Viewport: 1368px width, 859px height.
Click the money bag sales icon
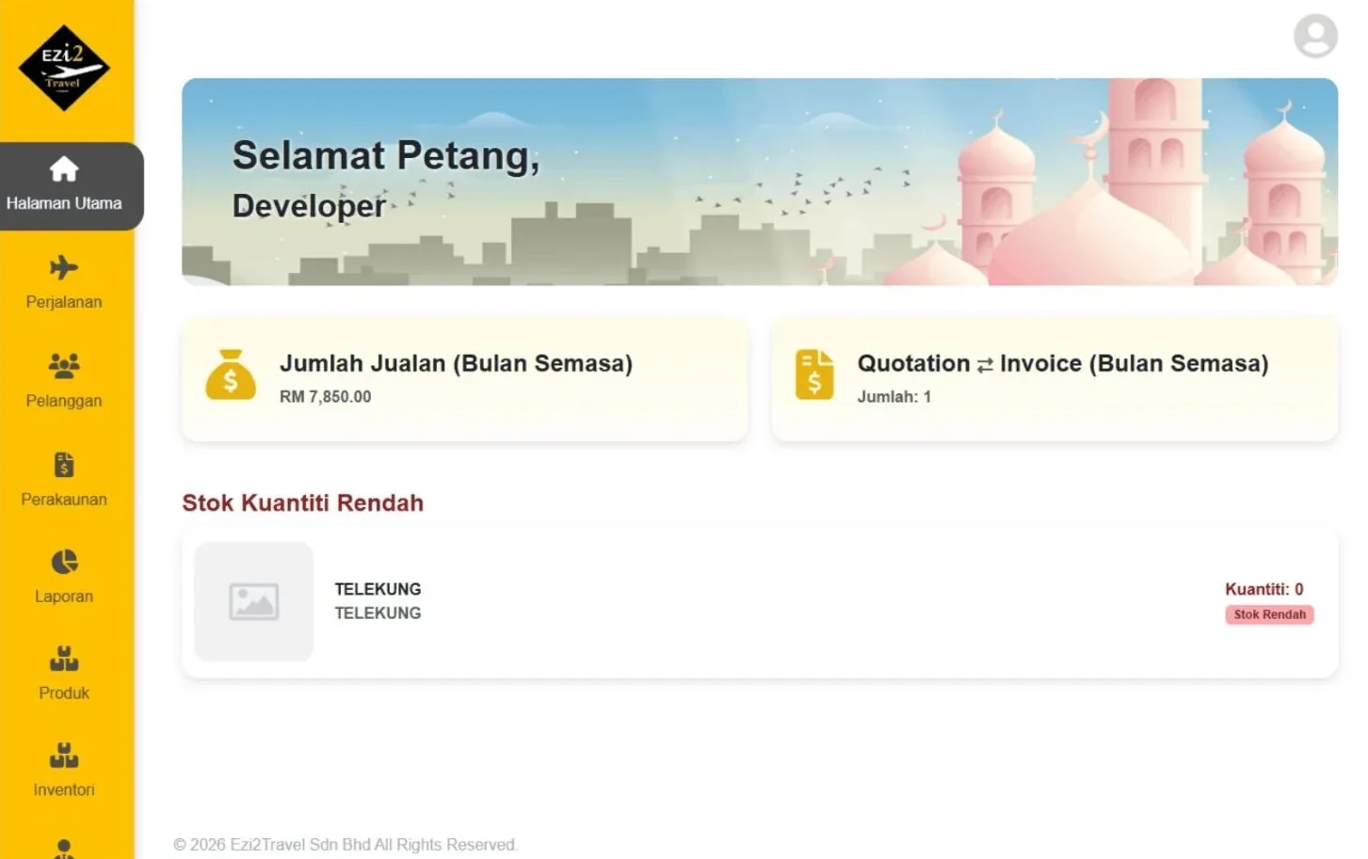click(x=231, y=374)
